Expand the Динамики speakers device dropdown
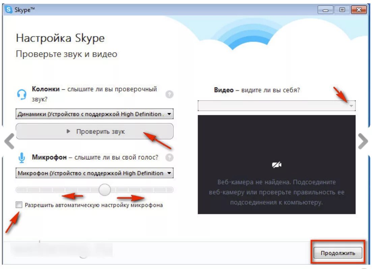This screenshot has height=269, width=372. [x=94, y=114]
